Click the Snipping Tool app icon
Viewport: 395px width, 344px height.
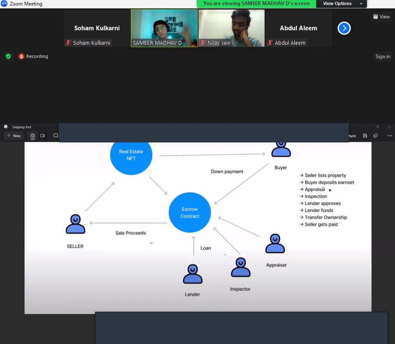pos(6,127)
